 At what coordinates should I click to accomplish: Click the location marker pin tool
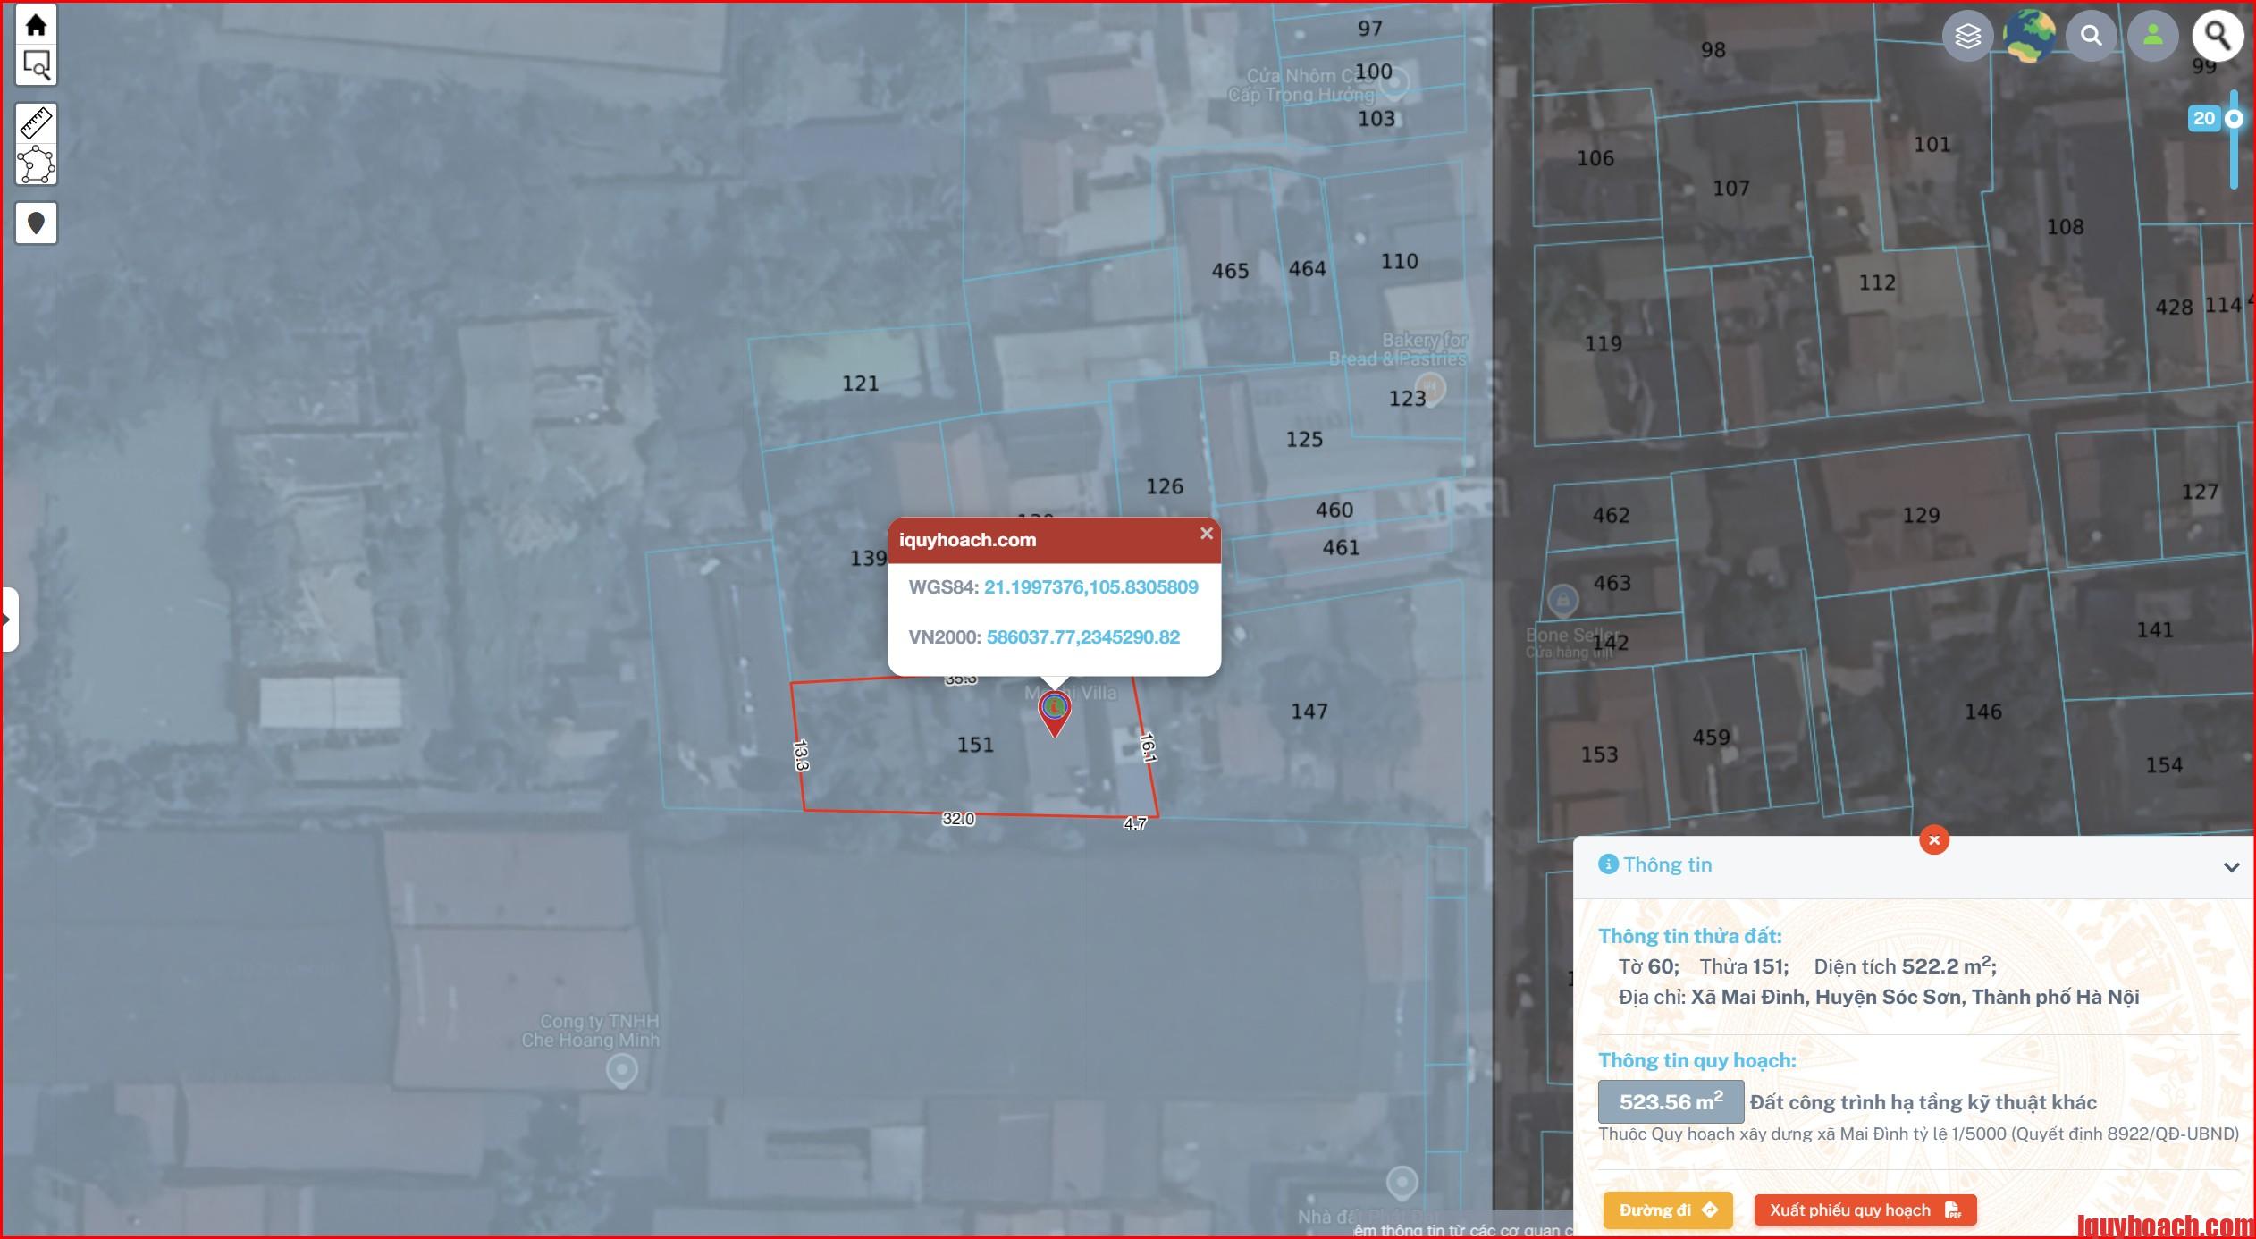point(36,223)
